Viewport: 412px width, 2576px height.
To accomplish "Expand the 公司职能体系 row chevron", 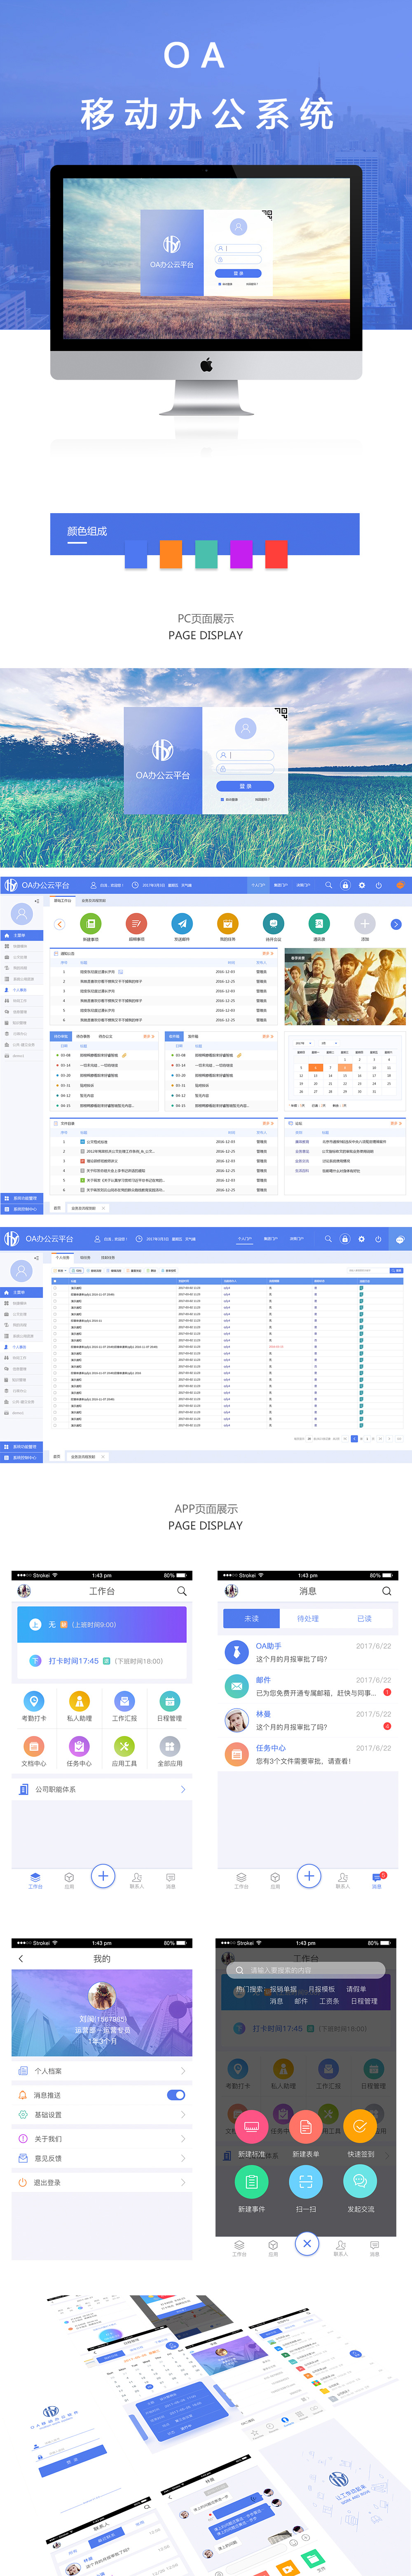I will [x=183, y=1789].
